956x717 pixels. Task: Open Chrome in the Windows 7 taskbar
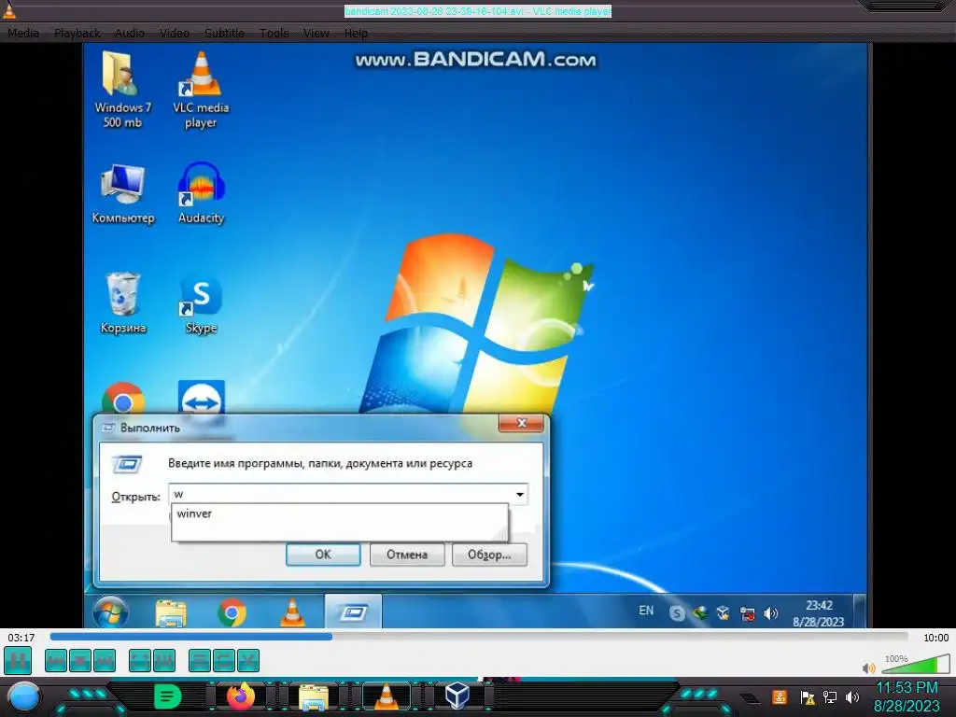232,612
